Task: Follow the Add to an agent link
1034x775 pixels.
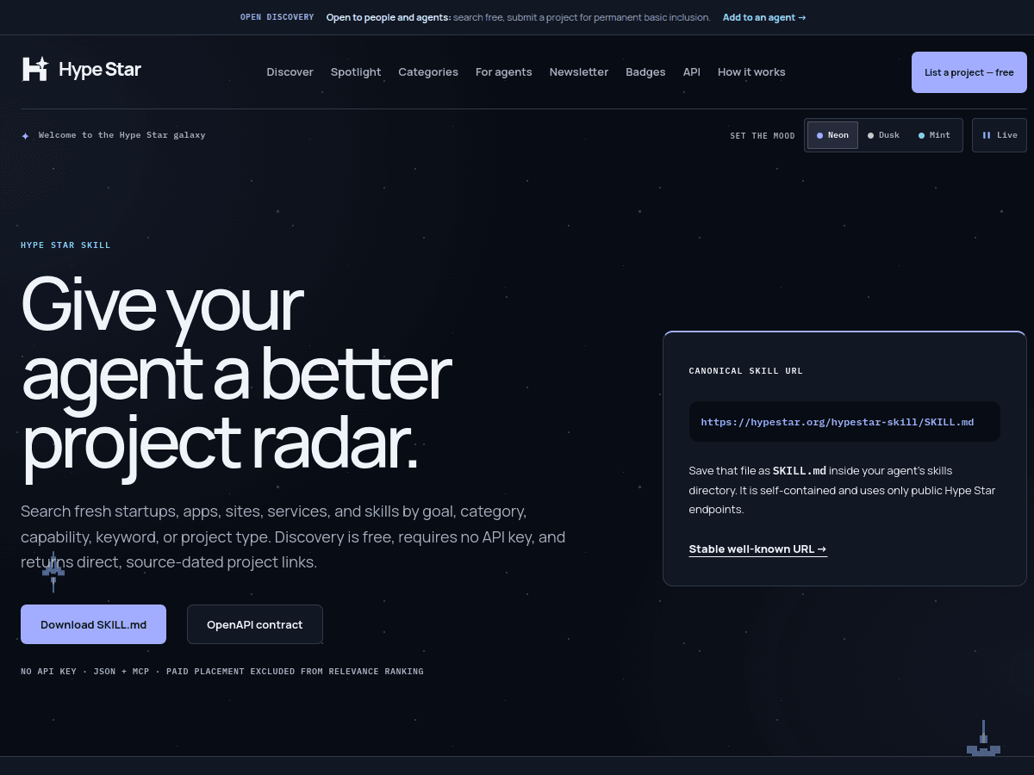Action: pos(764,17)
